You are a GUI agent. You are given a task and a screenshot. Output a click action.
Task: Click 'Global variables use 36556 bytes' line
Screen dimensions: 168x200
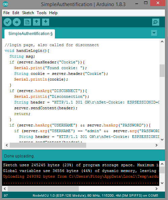(x=81, y=171)
